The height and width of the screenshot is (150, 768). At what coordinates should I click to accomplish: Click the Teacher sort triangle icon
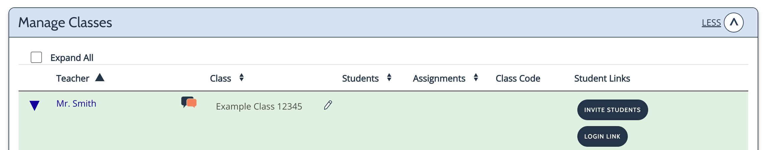pos(99,78)
